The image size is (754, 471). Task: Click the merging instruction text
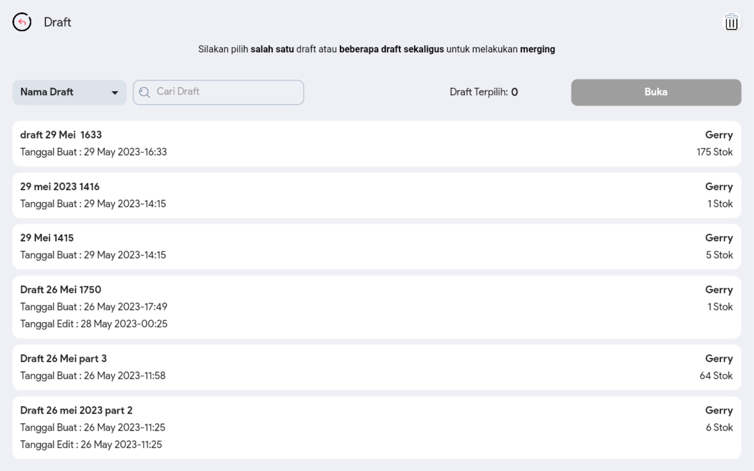click(x=376, y=49)
